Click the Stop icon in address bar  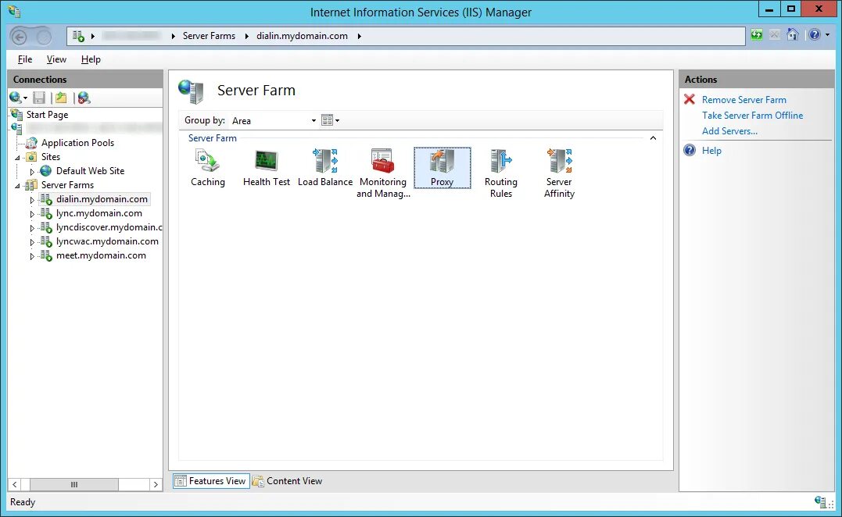tap(774, 35)
